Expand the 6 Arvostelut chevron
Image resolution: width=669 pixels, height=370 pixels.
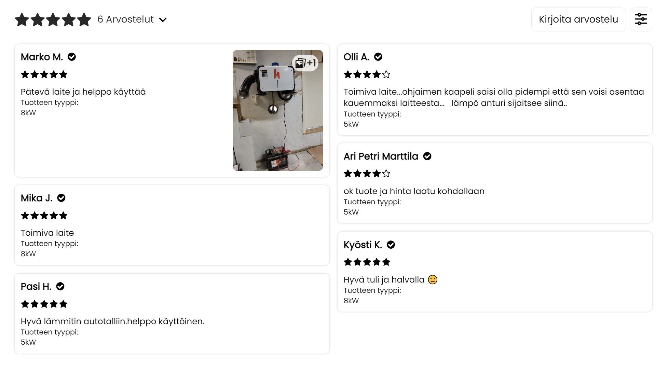(x=163, y=20)
